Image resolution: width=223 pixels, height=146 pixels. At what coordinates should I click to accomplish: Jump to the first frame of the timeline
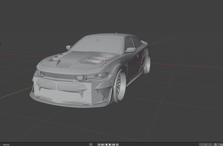point(99,144)
